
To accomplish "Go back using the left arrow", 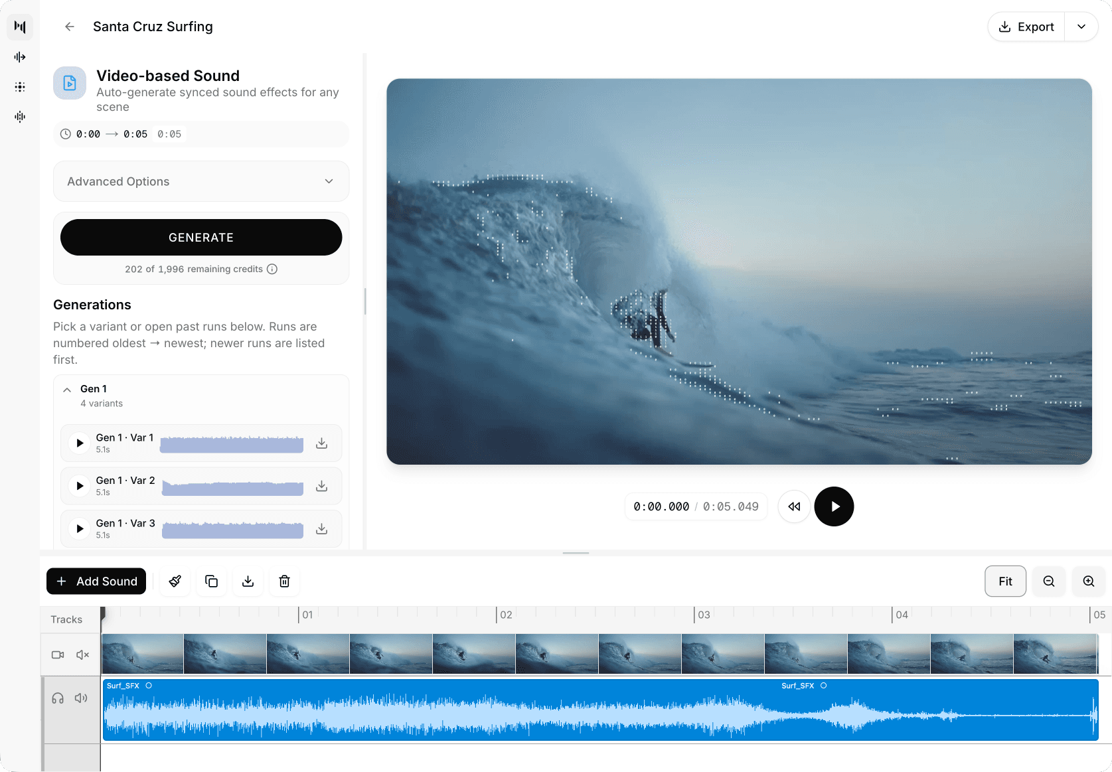I will [x=70, y=27].
